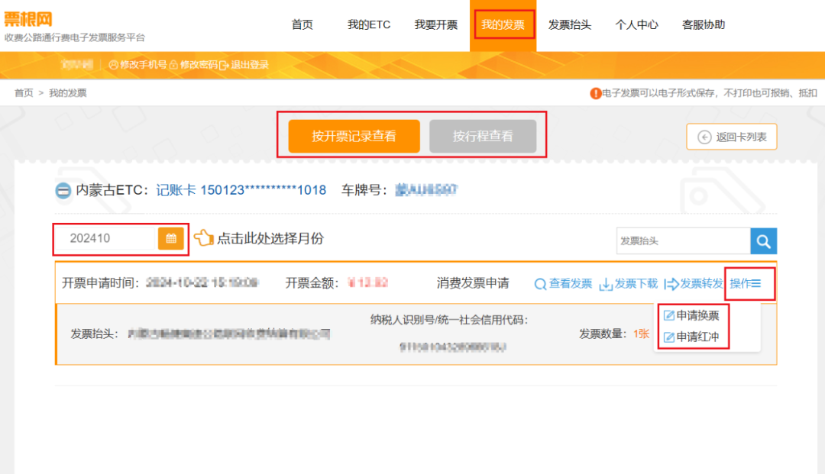The image size is (825, 474).
Task: Open the 个人中心 menu item
Action: pos(636,24)
